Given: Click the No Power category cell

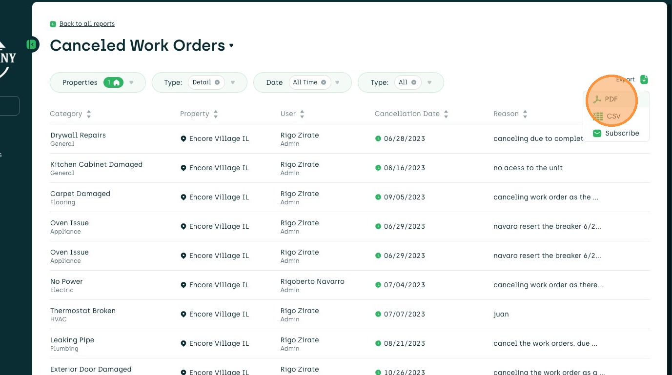Looking at the screenshot, I should click(x=67, y=285).
